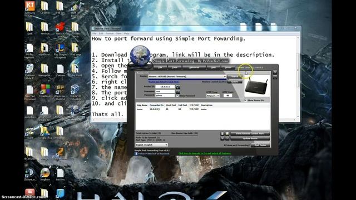Click the TCP/UDP column header
This screenshot has width=356, height=200.
point(194,105)
